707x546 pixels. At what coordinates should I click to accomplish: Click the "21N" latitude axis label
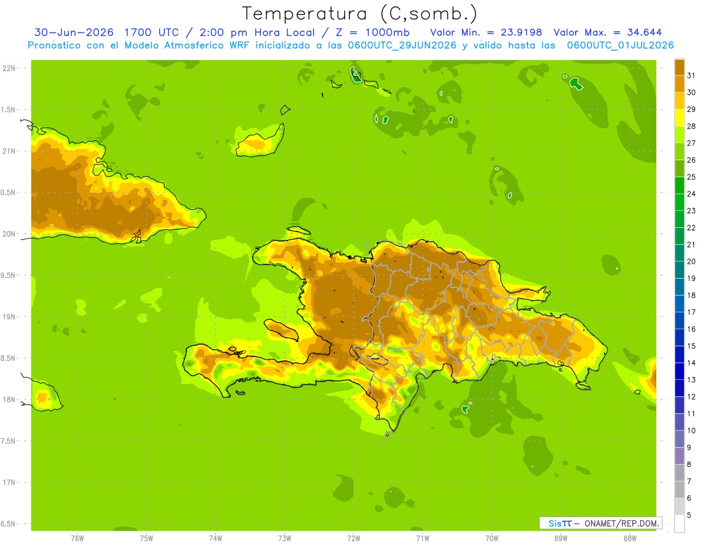8,151
